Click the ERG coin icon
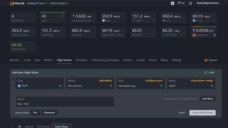The image size is (228, 128). tap(104, 21)
